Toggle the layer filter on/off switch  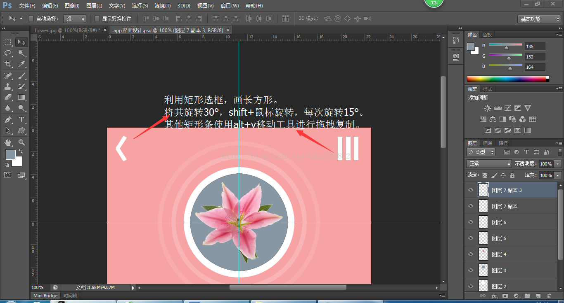point(560,152)
